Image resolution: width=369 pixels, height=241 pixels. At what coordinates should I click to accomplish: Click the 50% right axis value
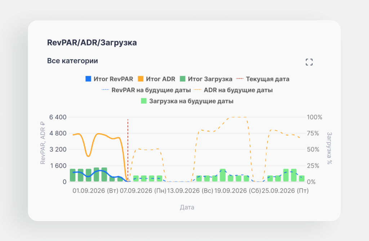pos(313,149)
